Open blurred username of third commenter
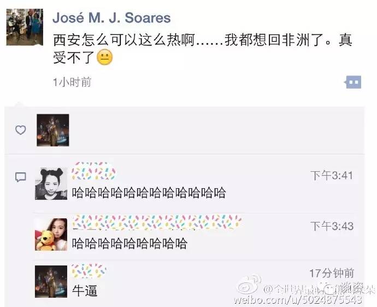The height and width of the screenshot is (307, 377). tap(89, 271)
